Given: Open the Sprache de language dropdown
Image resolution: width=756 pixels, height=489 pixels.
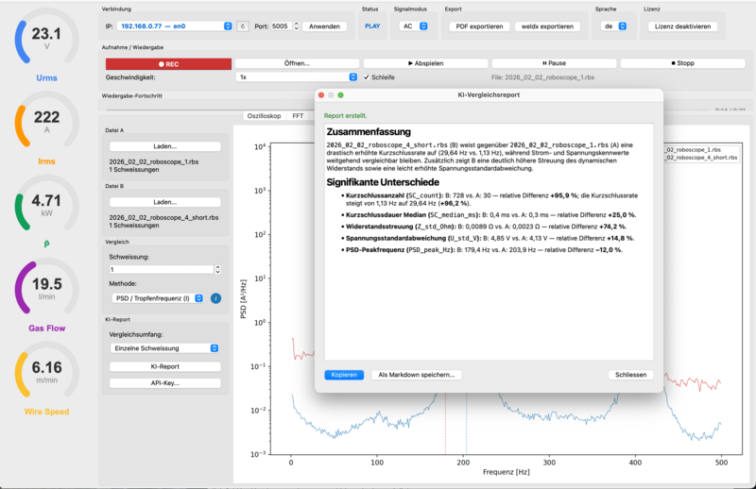Looking at the screenshot, I should click(613, 26).
